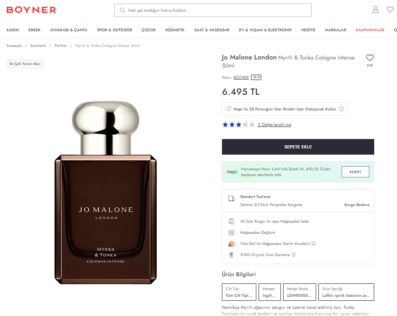Open the KADIN menu

click(x=13, y=30)
